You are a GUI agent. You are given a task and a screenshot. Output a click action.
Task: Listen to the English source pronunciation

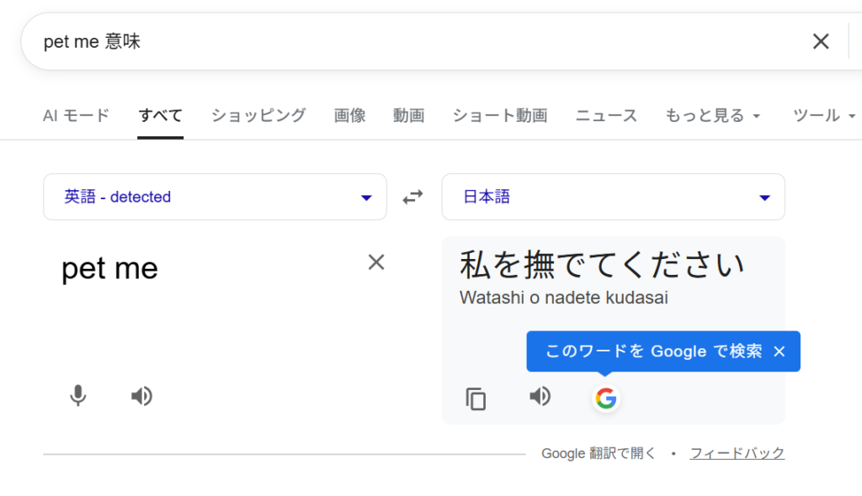[141, 396]
